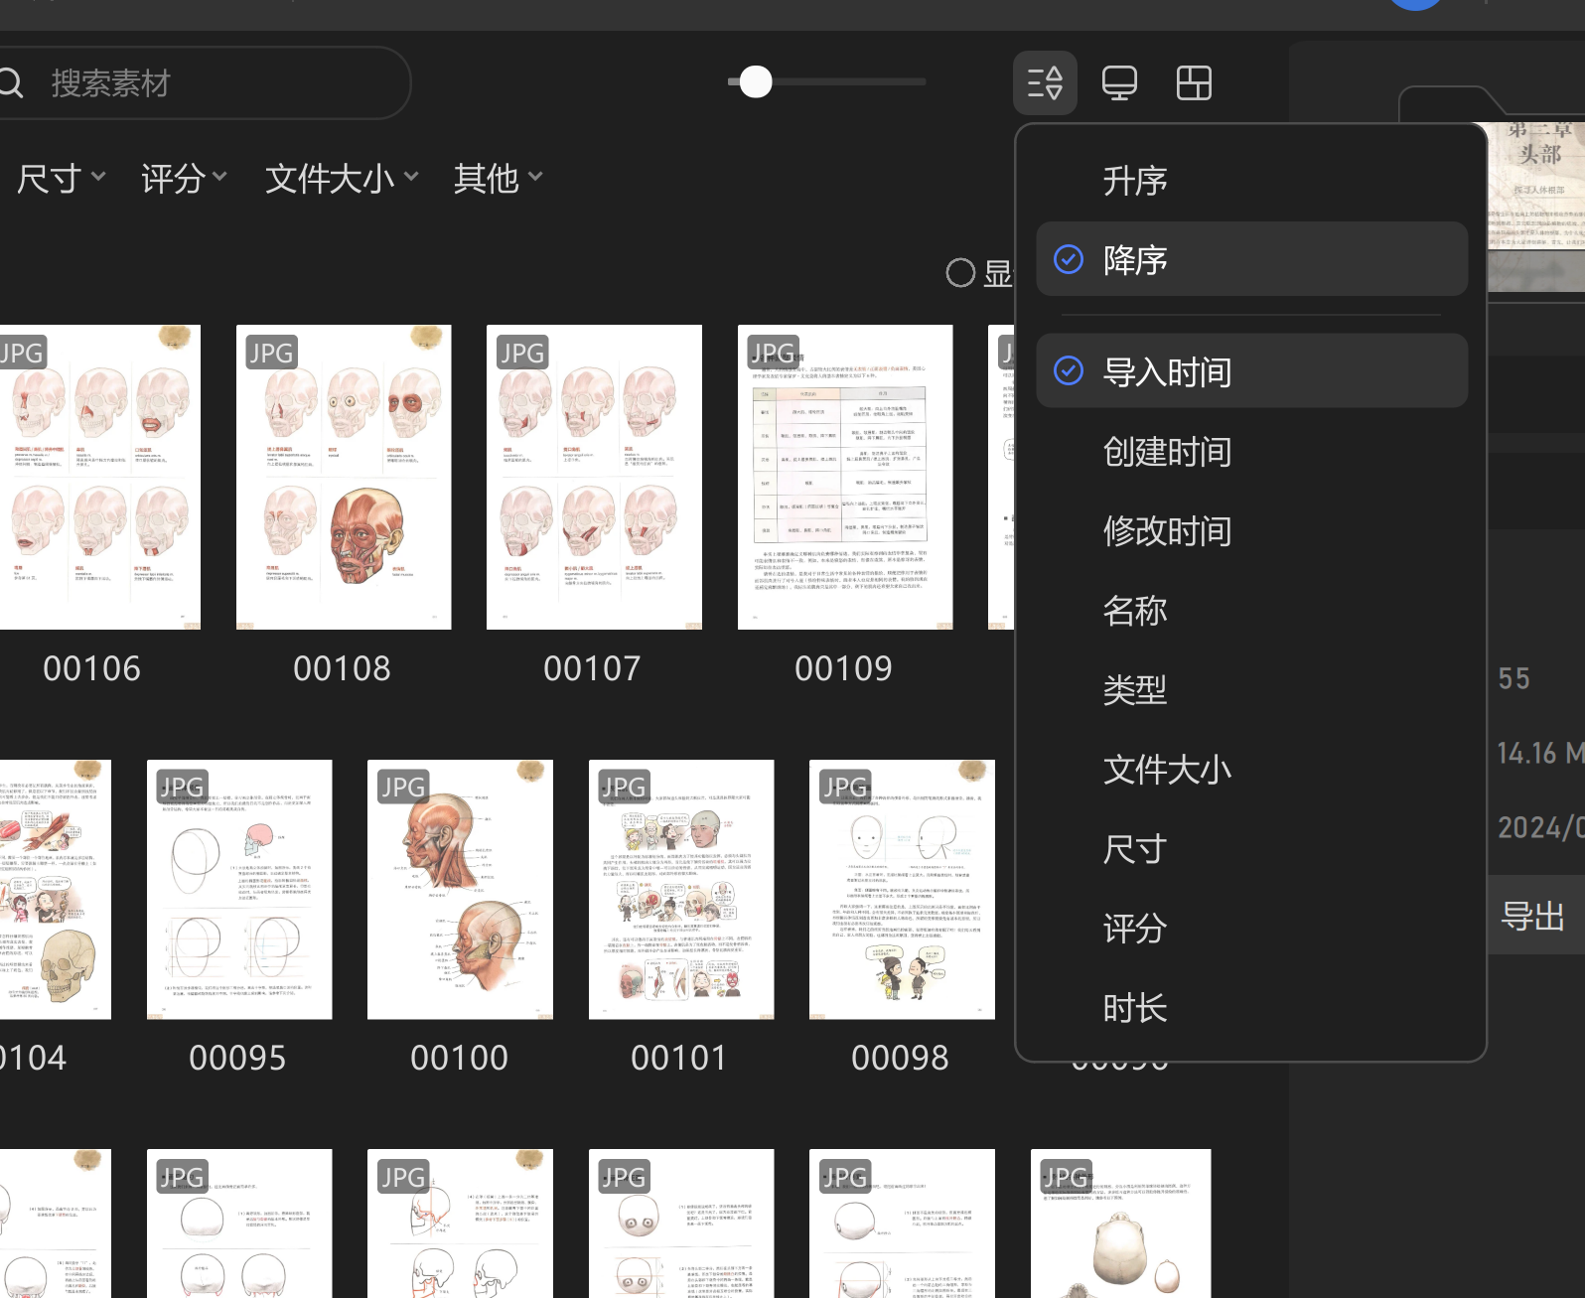Image resolution: width=1585 pixels, height=1298 pixels.
Task: Click the thumbnail size slider handle
Action: click(x=756, y=81)
